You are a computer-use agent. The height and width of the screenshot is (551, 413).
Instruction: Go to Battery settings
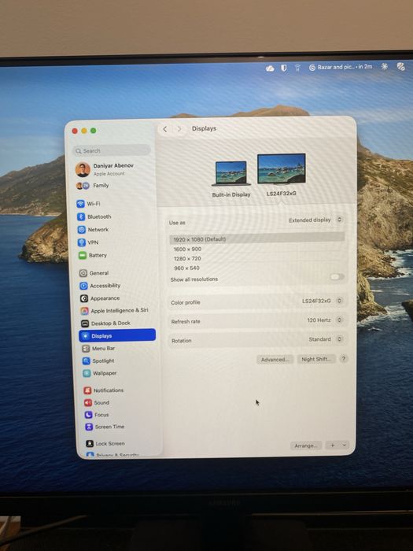click(x=92, y=255)
